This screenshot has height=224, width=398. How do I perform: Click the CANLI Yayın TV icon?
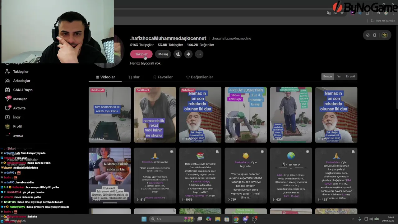pos(7,90)
